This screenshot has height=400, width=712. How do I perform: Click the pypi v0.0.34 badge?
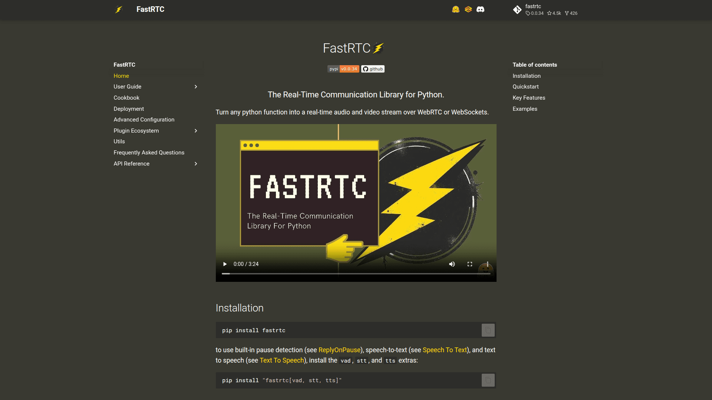343,69
